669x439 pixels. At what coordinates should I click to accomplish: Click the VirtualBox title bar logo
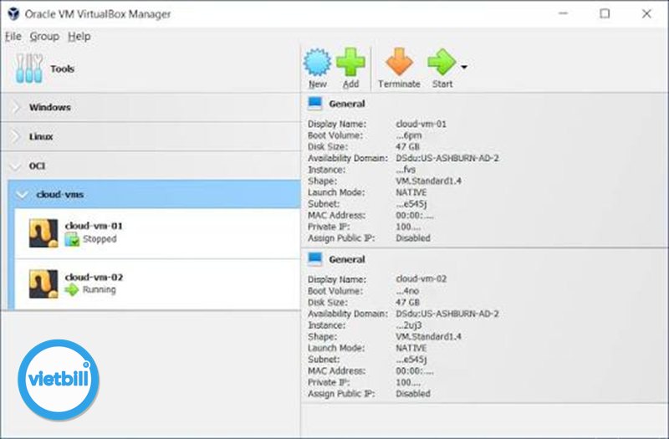click(13, 13)
